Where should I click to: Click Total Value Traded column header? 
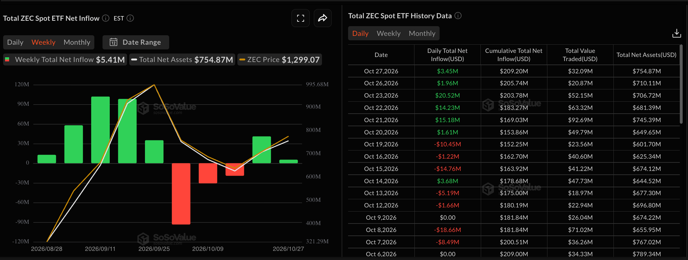tap(580, 55)
